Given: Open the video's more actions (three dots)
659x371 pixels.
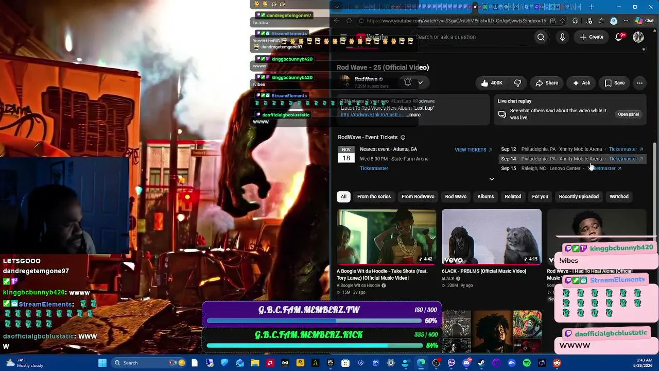Looking at the screenshot, I should tap(639, 83).
